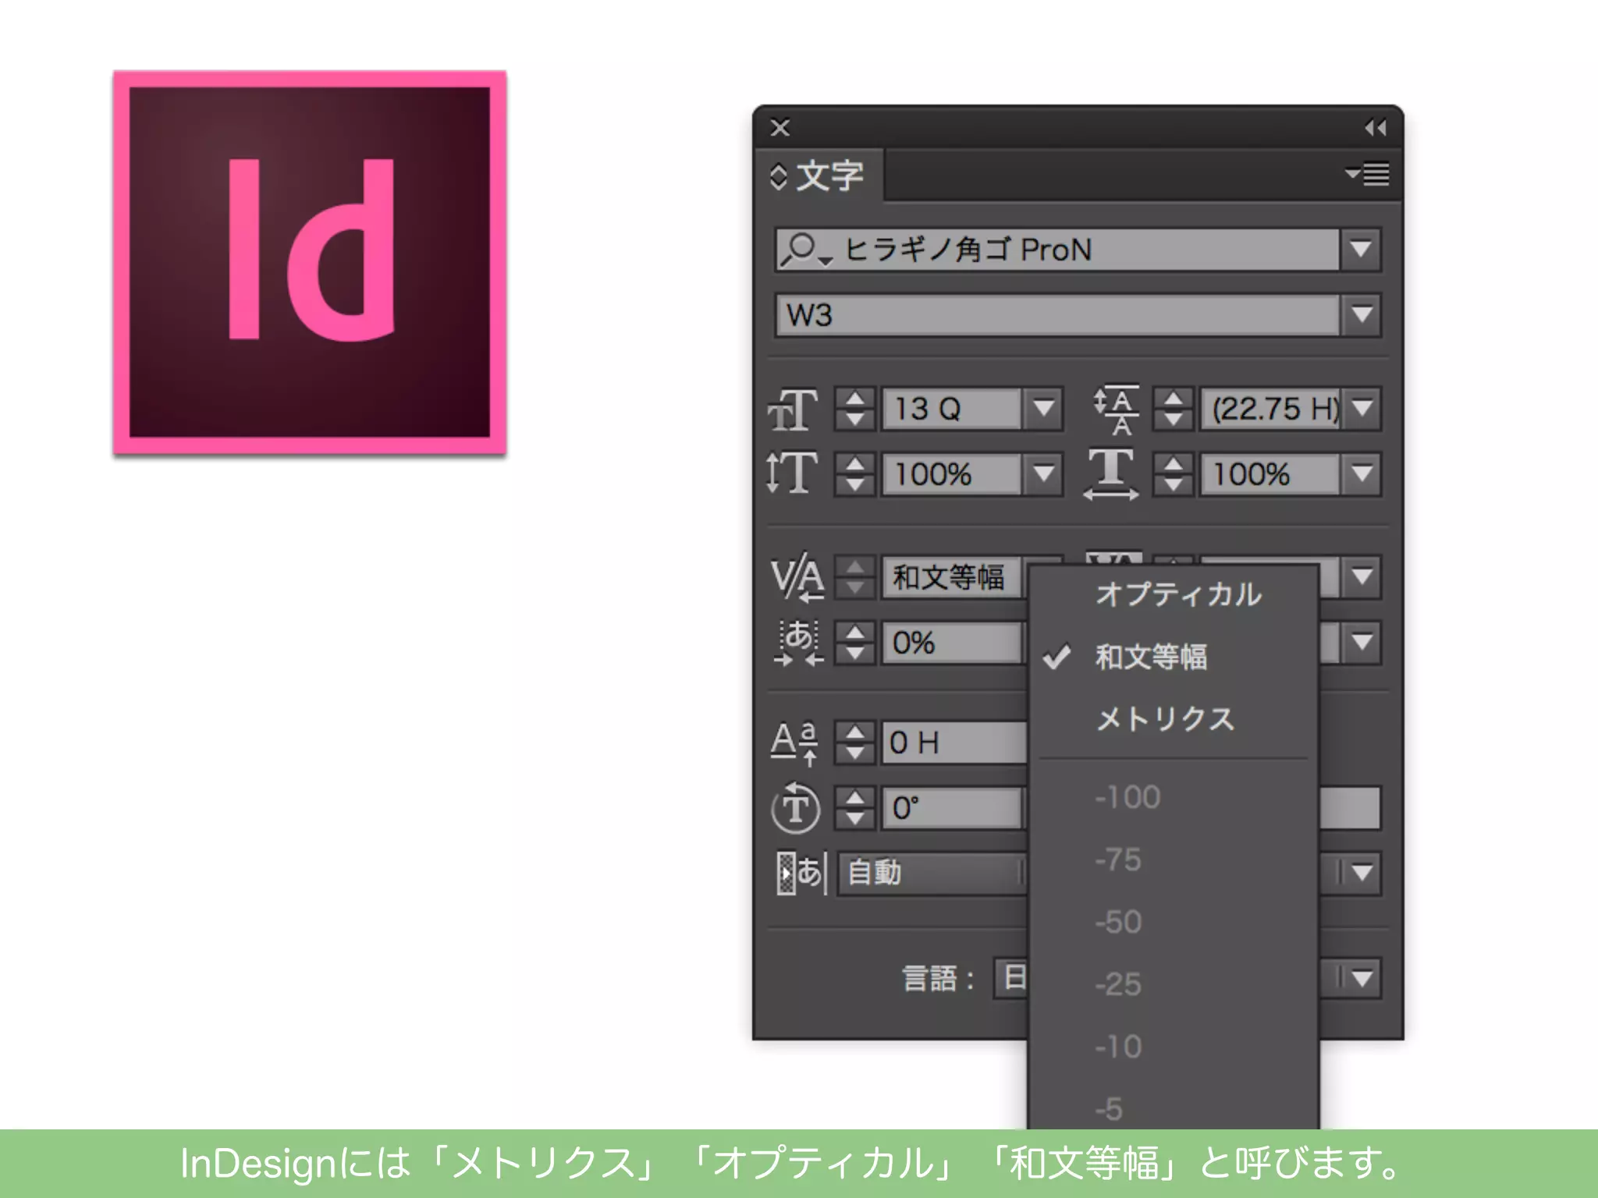Open the vertical scale dropdown
This screenshot has height=1198, width=1598.
pyautogui.click(x=1043, y=474)
